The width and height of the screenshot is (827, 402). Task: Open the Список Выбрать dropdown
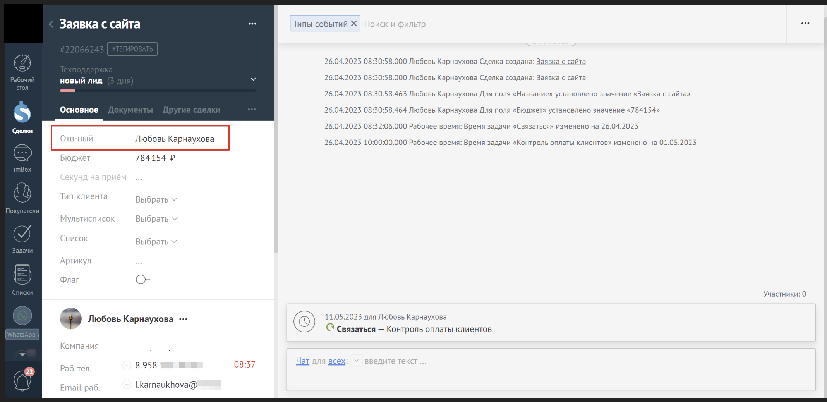tap(156, 242)
